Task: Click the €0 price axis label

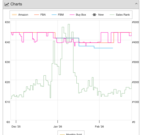Action: click(8, 122)
